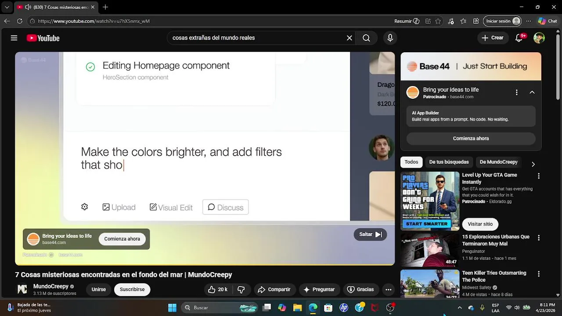Start voice search with the microphone
The height and width of the screenshot is (316, 562).
[390, 38]
